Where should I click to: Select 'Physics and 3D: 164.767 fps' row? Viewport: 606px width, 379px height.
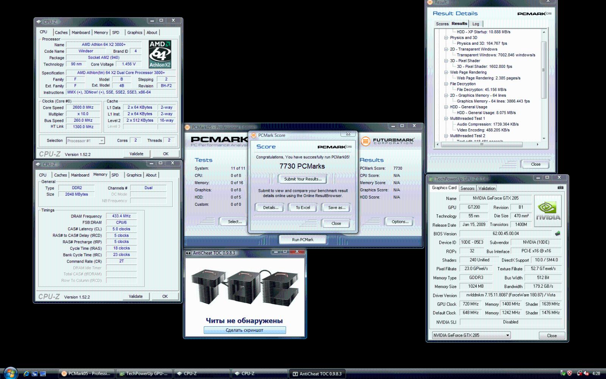(x=482, y=44)
